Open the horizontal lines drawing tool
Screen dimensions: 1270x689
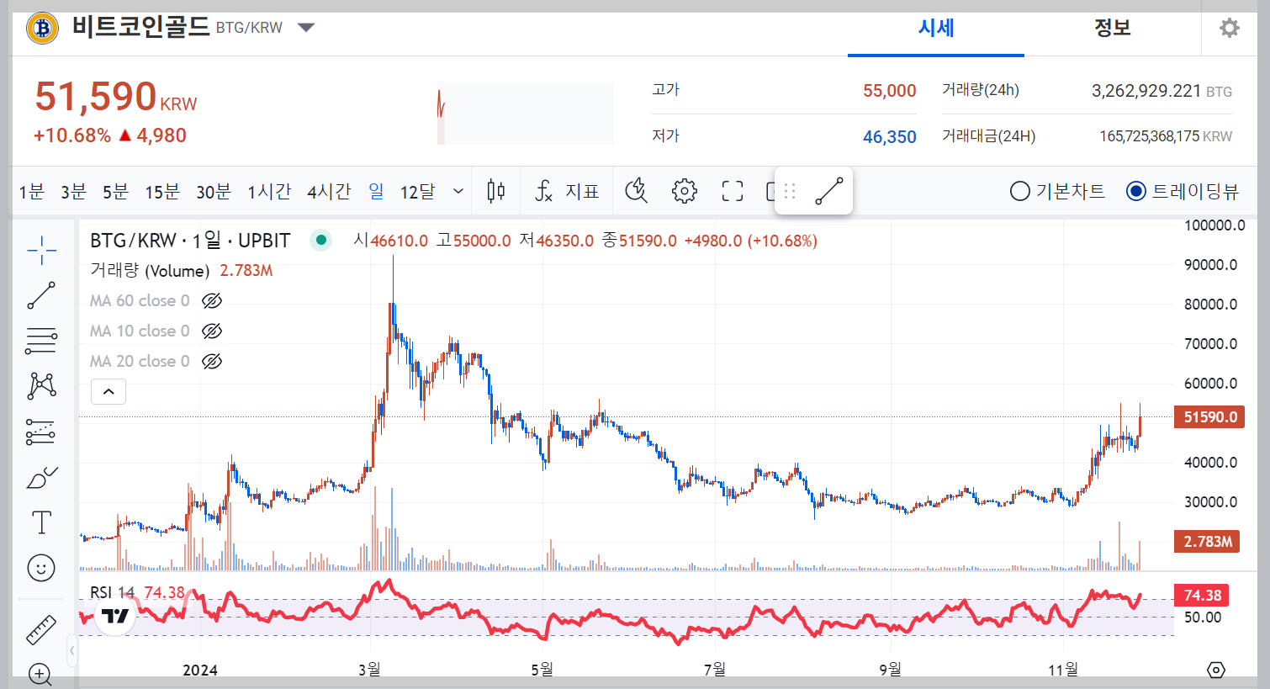41,340
